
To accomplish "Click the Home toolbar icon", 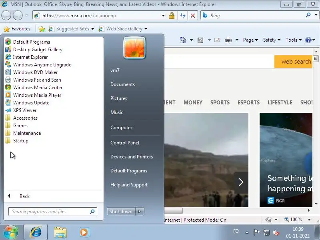I will [x=183, y=40].
